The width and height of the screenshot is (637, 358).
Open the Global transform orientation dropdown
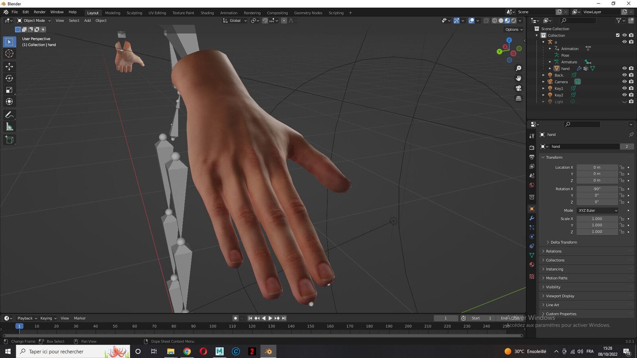point(235,21)
